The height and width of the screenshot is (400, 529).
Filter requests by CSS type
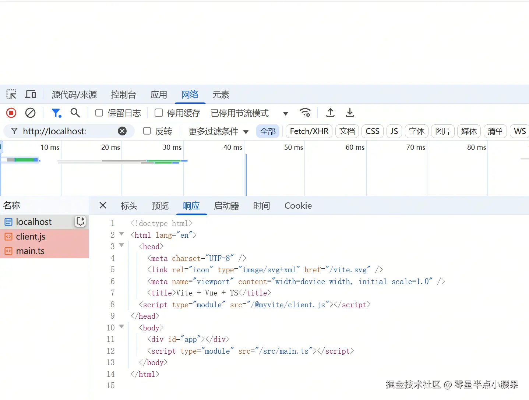pyautogui.click(x=373, y=131)
